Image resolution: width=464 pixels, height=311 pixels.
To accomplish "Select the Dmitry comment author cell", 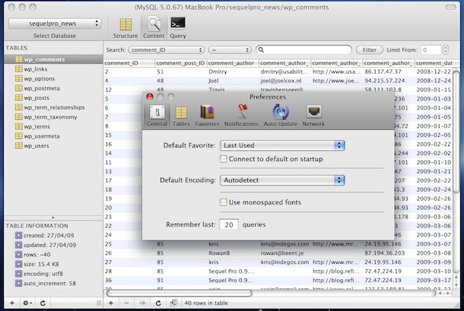I will click(x=233, y=71).
